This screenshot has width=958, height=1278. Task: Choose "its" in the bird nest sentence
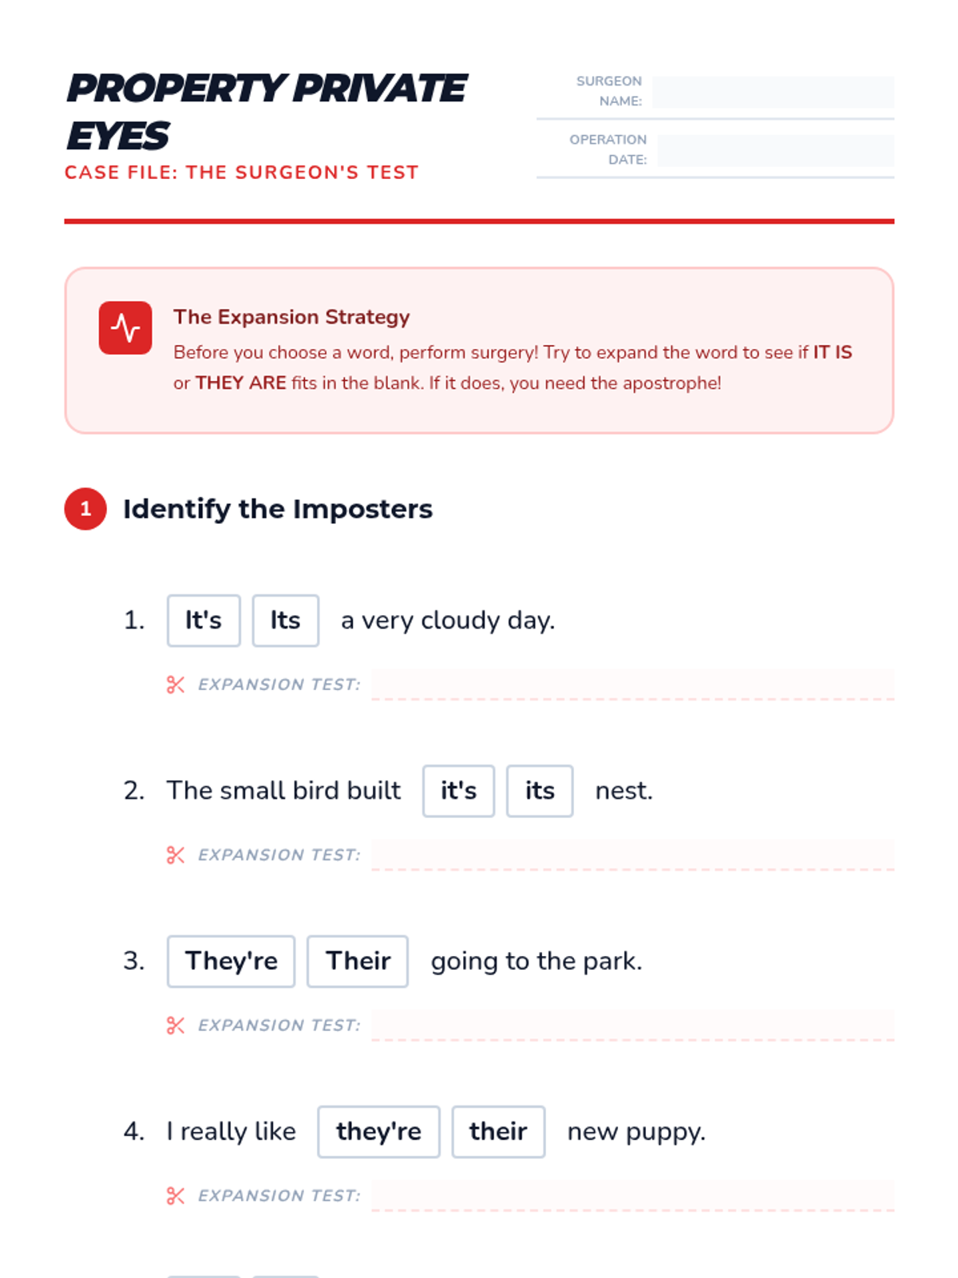coord(540,791)
